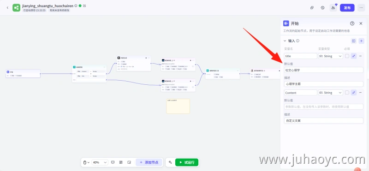This screenshot has height=171, width=369.
Task: Toggle the required checkbox for title variable
Action: (347, 56)
